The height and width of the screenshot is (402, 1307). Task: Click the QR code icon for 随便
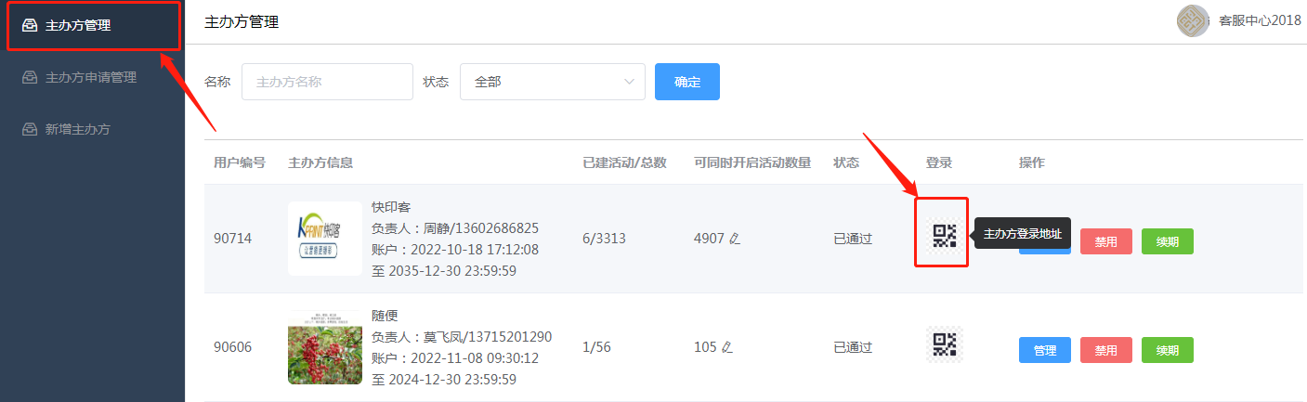pos(944,344)
